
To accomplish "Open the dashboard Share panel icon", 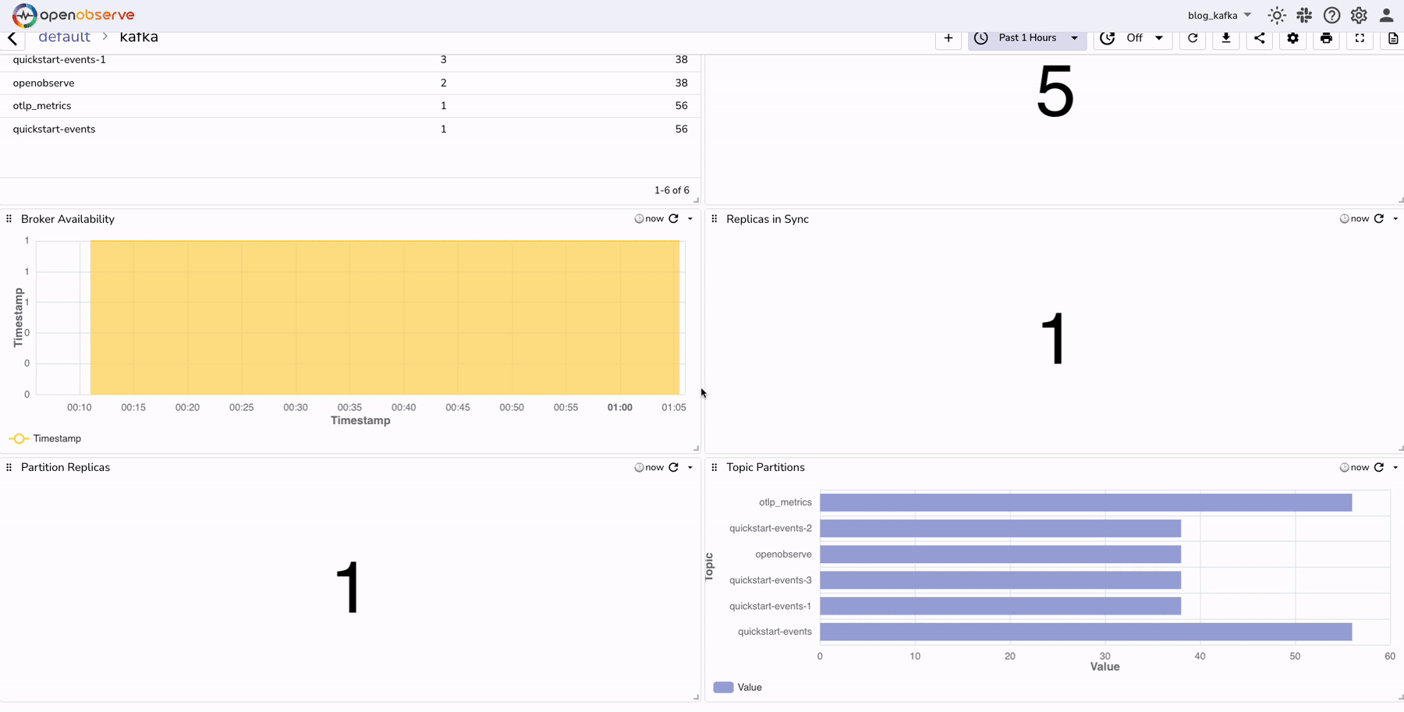I will pyautogui.click(x=1259, y=38).
